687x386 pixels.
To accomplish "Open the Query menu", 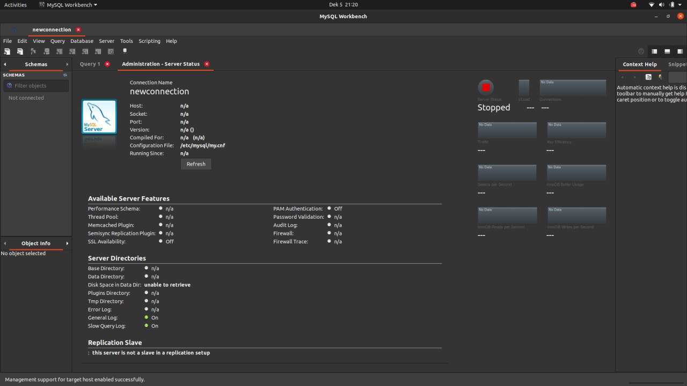I will tap(57, 41).
